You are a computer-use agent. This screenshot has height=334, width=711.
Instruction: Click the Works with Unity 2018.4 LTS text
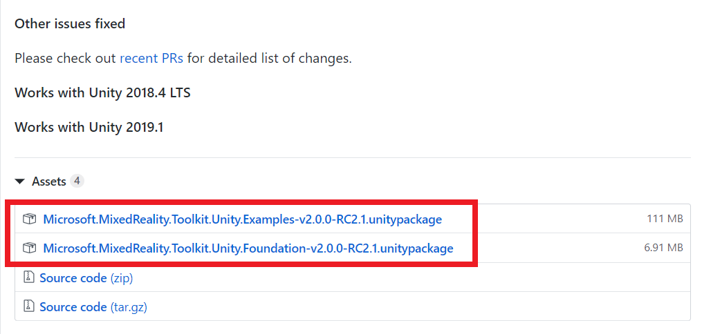click(102, 92)
